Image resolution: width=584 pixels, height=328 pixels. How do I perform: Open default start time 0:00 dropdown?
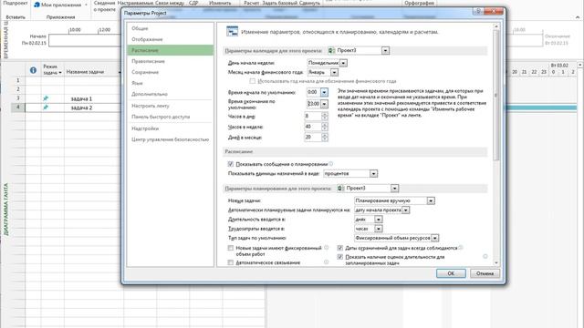(324, 92)
